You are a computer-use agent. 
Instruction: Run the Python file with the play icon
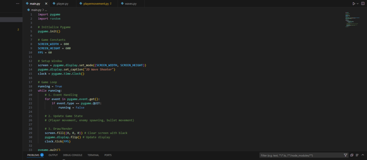354,4
